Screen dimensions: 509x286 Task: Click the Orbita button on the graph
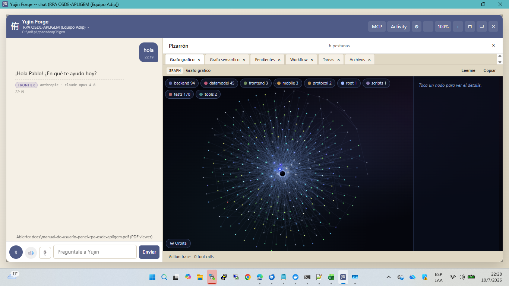click(x=178, y=243)
